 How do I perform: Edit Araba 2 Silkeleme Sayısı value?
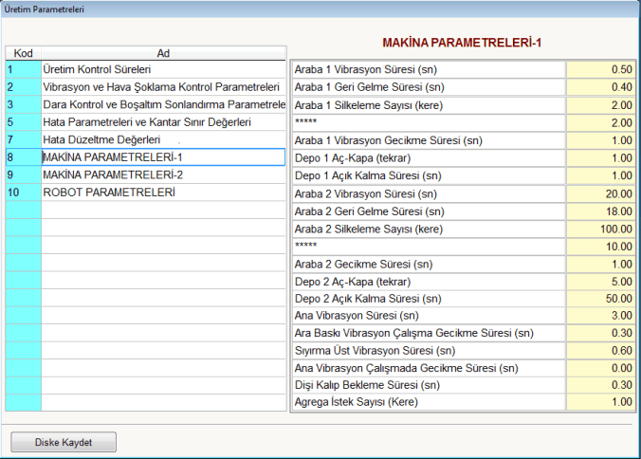pyautogui.click(x=600, y=229)
